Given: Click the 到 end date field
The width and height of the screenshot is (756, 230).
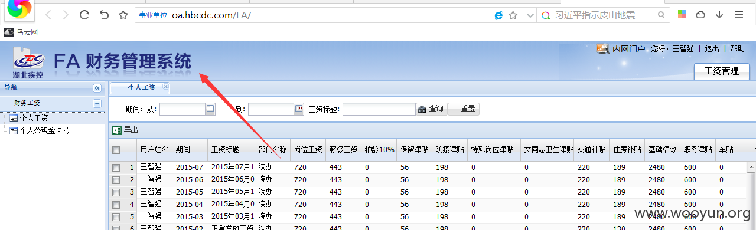Looking at the screenshot, I should click(x=271, y=109).
